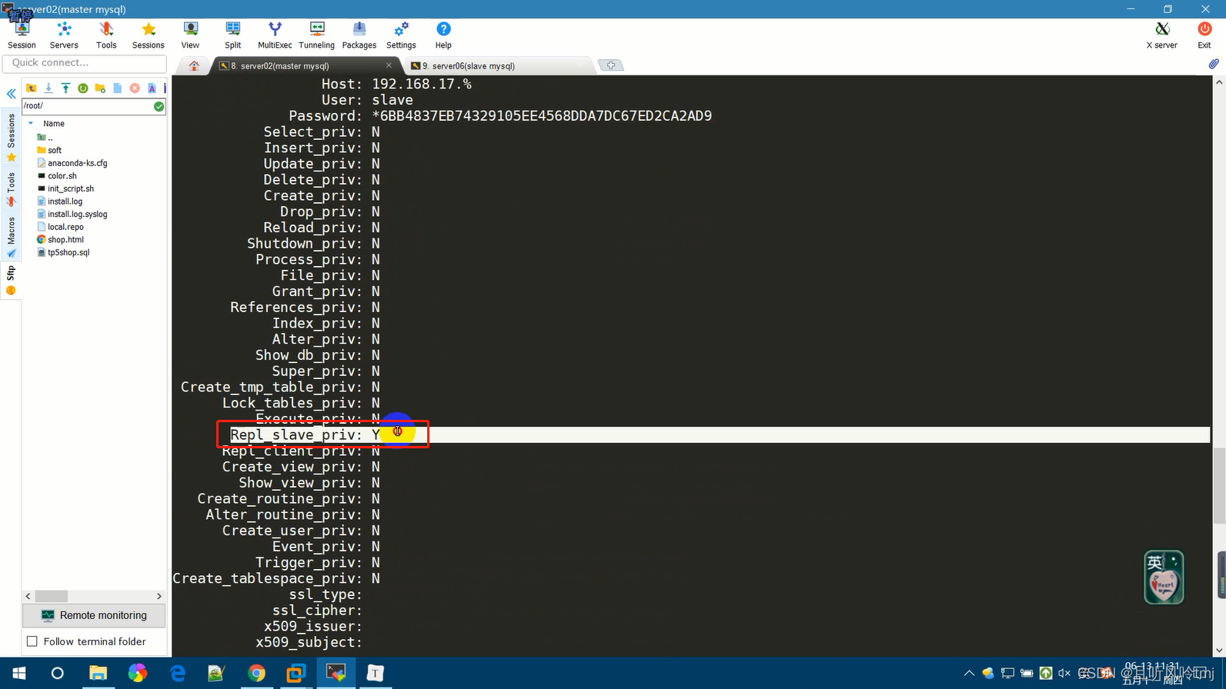Open the Settings gear
This screenshot has height=689, width=1226.
401,35
